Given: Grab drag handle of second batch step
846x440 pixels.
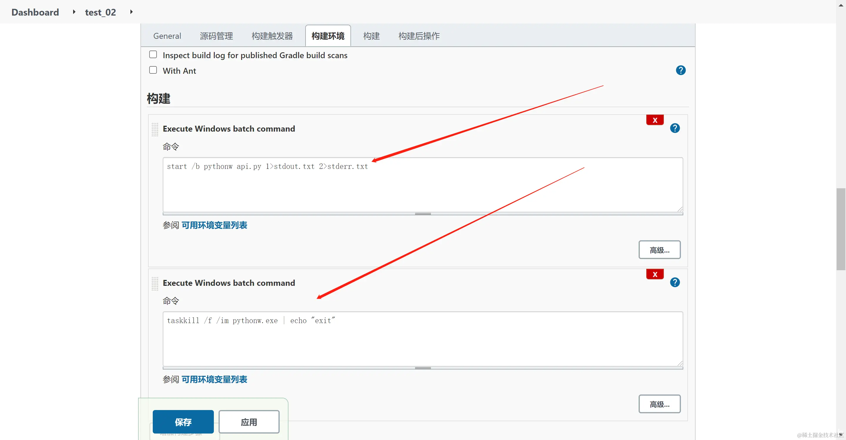Looking at the screenshot, I should 155,283.
